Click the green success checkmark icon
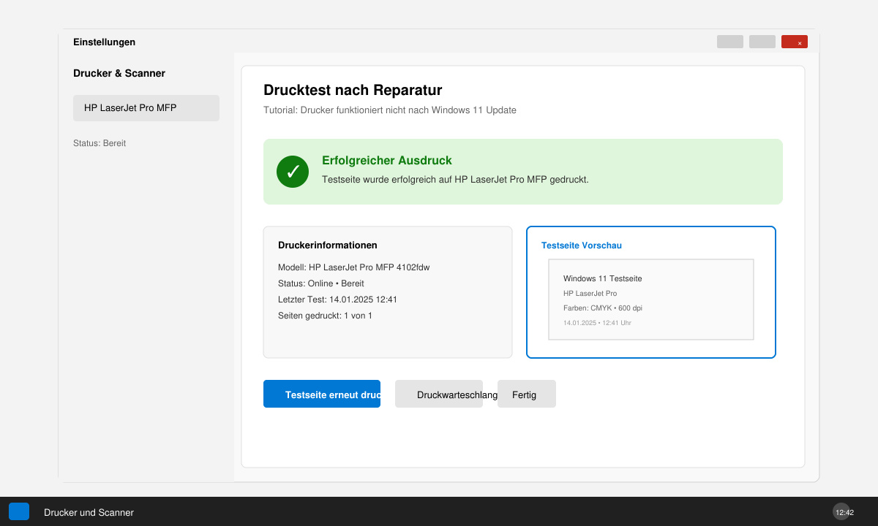This screenshot has width=878, height=526. [293, 172]
